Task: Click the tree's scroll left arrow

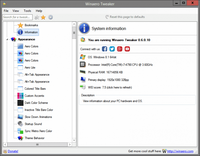Action: 5,145
